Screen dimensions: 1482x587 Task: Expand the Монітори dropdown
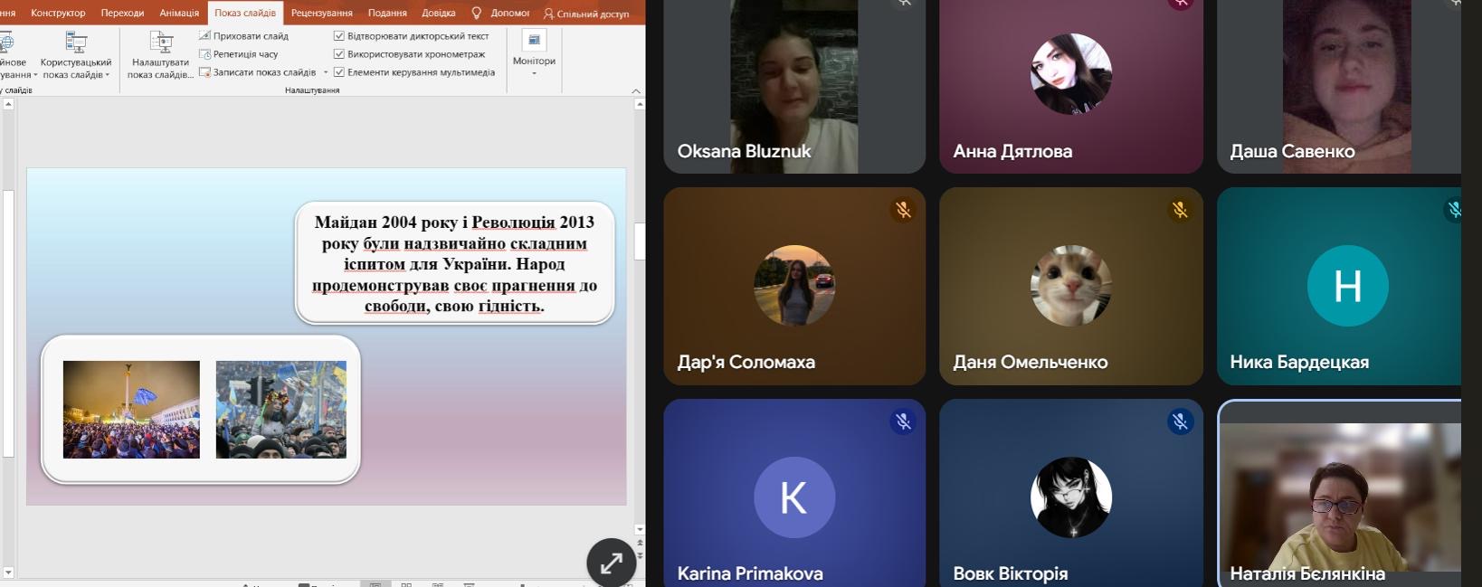(x=534, y=72)
